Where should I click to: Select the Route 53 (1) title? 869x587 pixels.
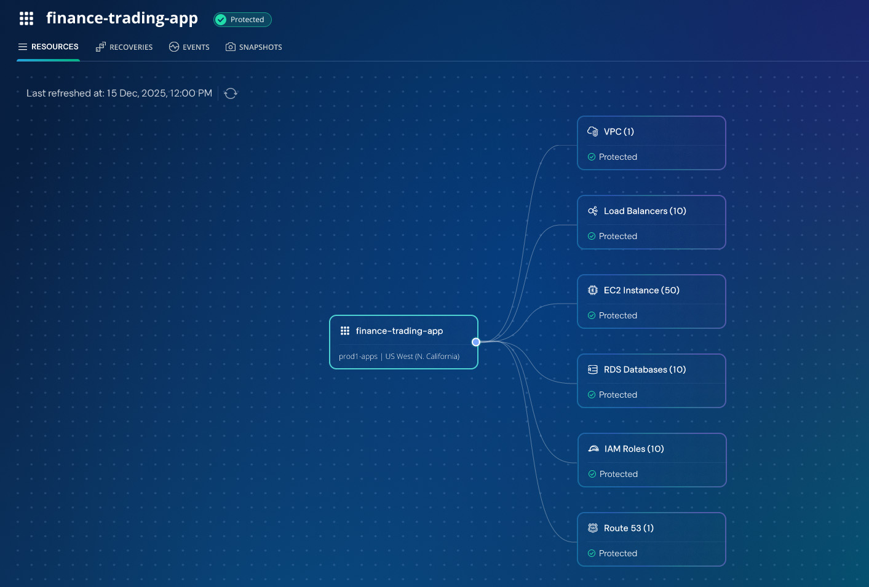[629, 528]
